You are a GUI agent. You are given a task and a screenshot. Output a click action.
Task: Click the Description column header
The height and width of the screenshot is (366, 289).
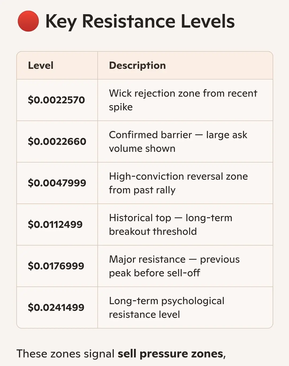point(137,65)
